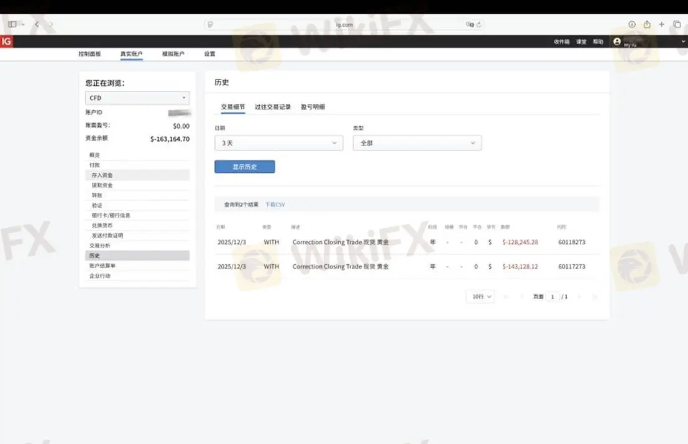Click the description in the 60117273 row

[341, 267]
